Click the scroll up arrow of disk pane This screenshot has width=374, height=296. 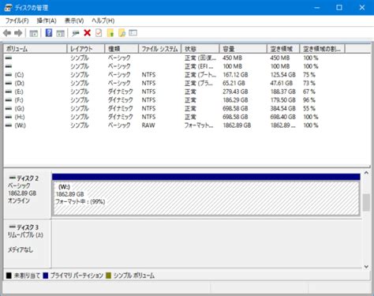pyautogui.click(x=366, y=173)
